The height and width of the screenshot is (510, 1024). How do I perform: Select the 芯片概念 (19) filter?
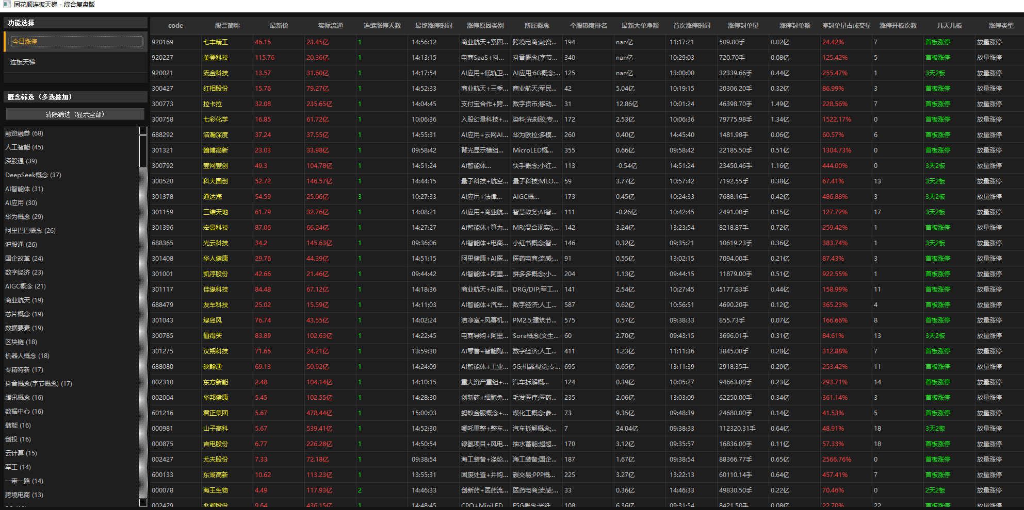coord(24,314)
